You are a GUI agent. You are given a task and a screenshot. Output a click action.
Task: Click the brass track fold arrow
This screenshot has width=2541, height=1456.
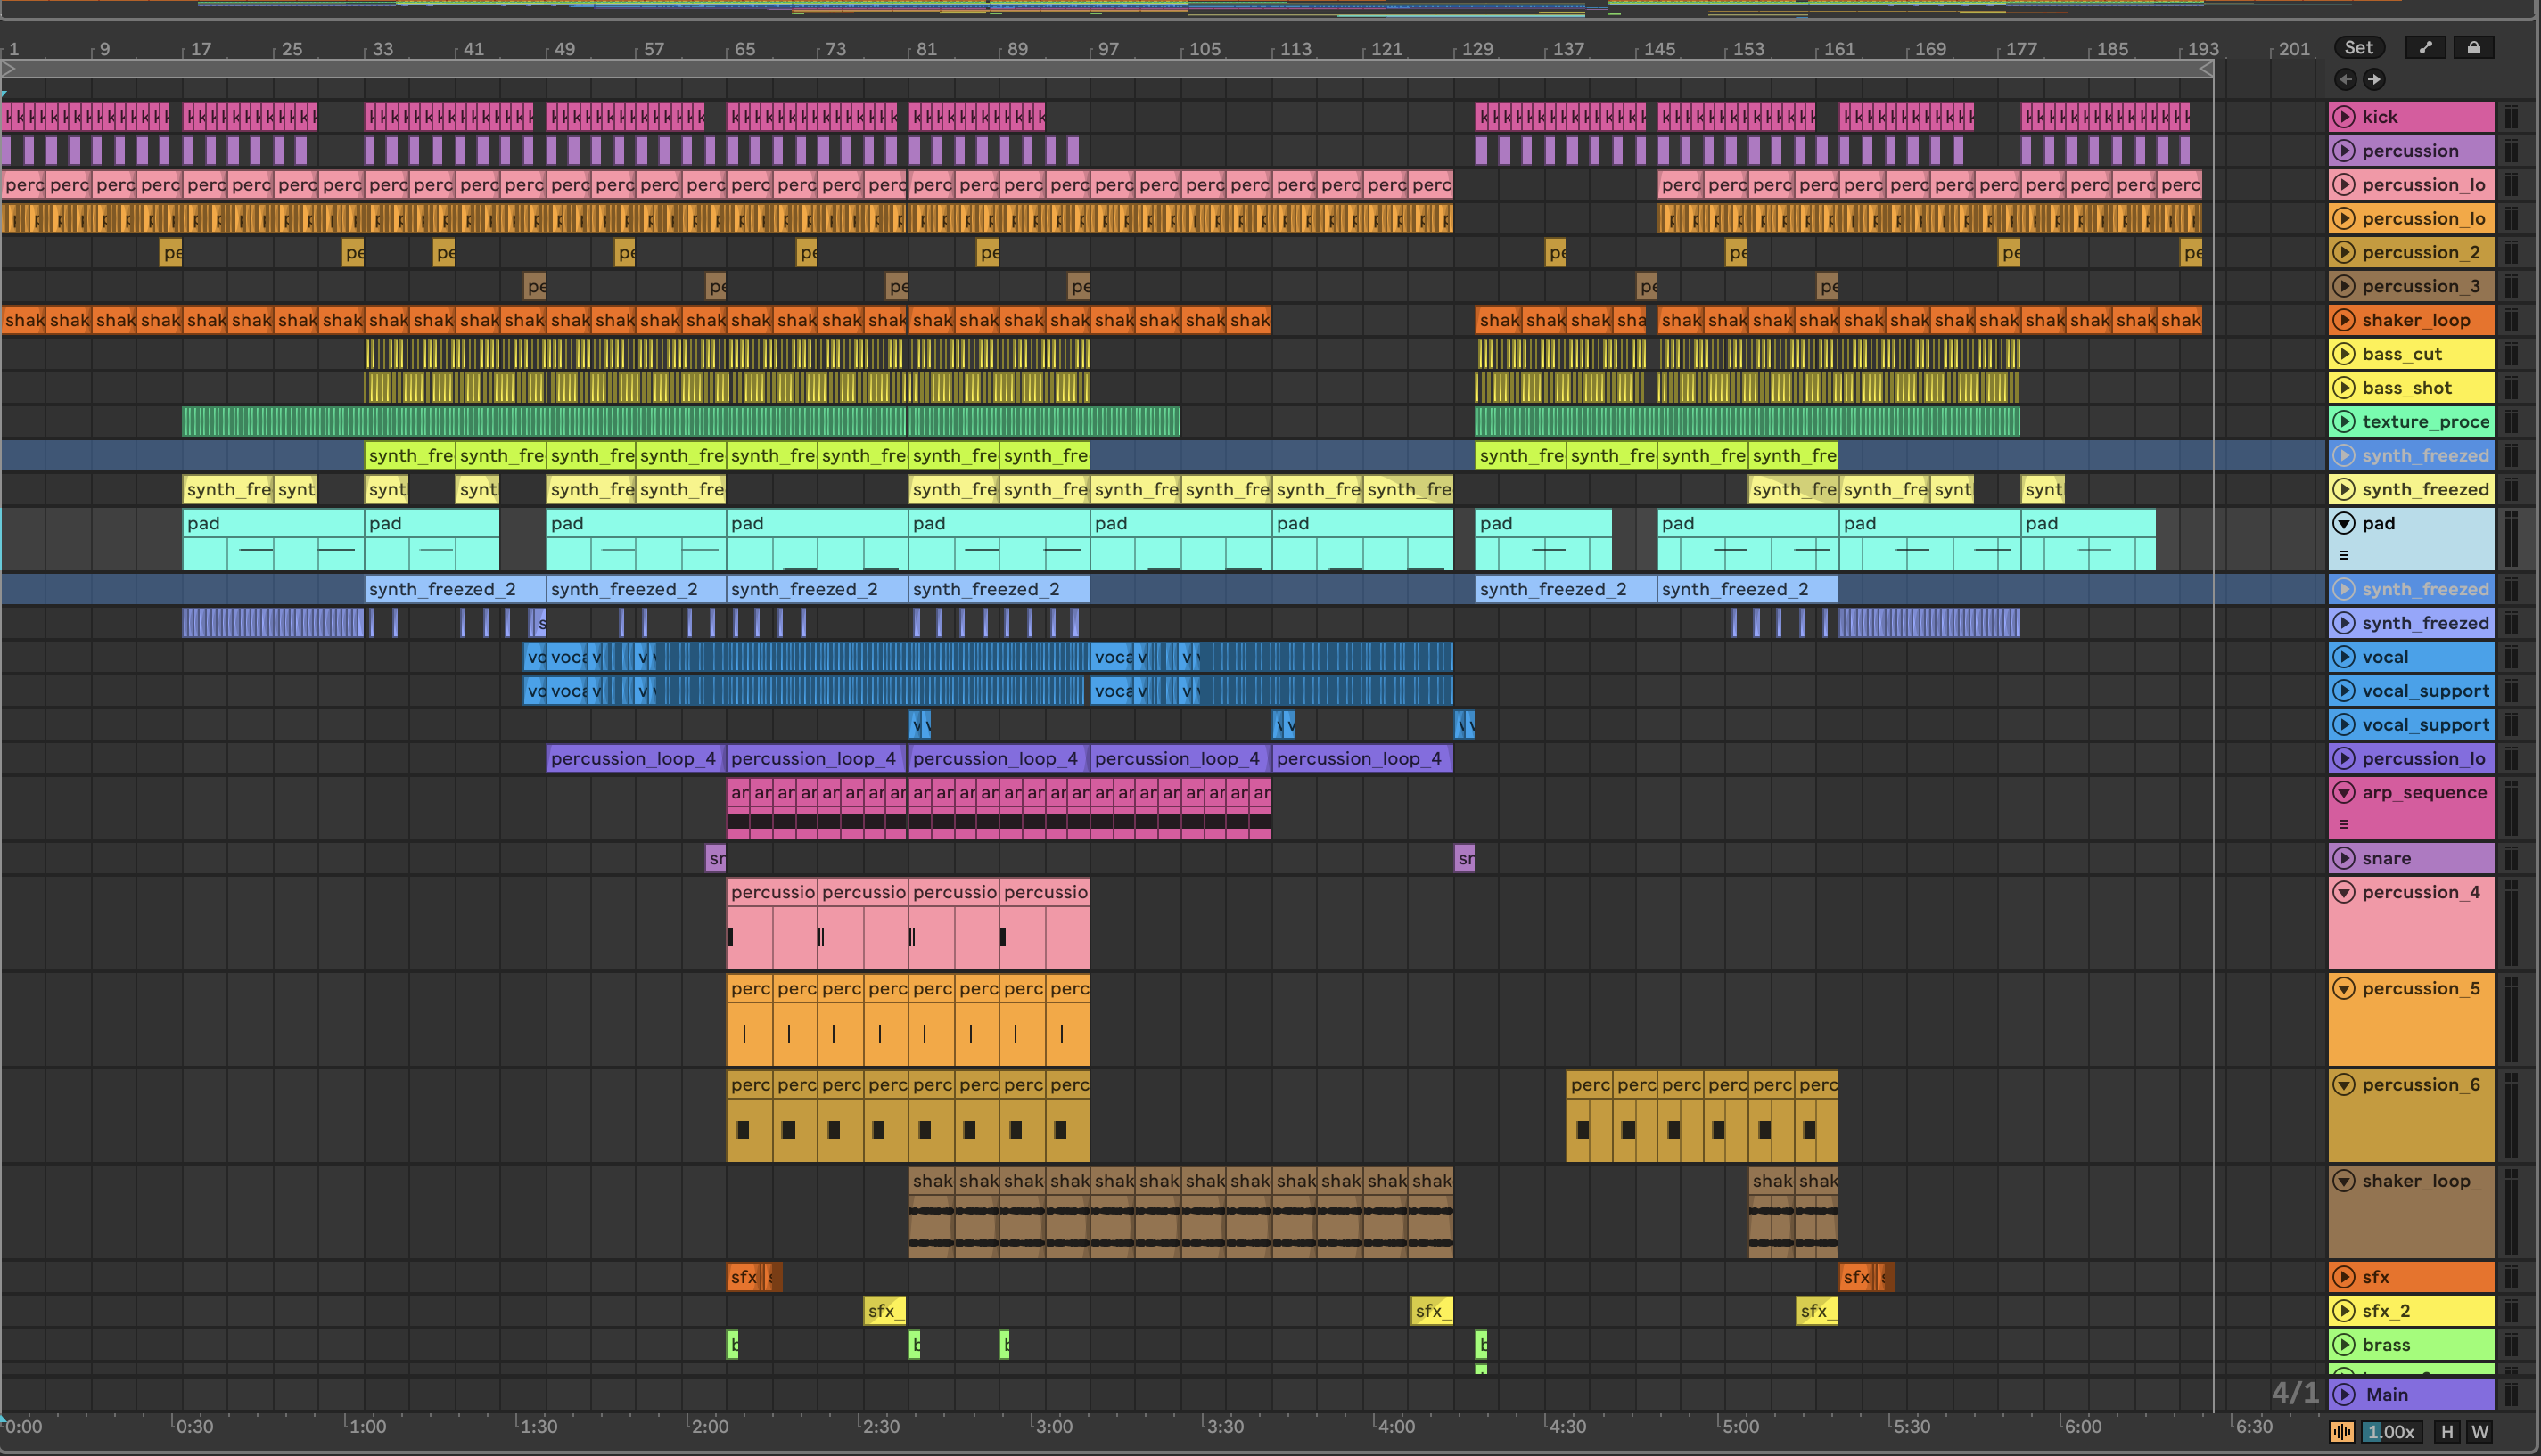pyautogui.click(x=2344, y=1345)
